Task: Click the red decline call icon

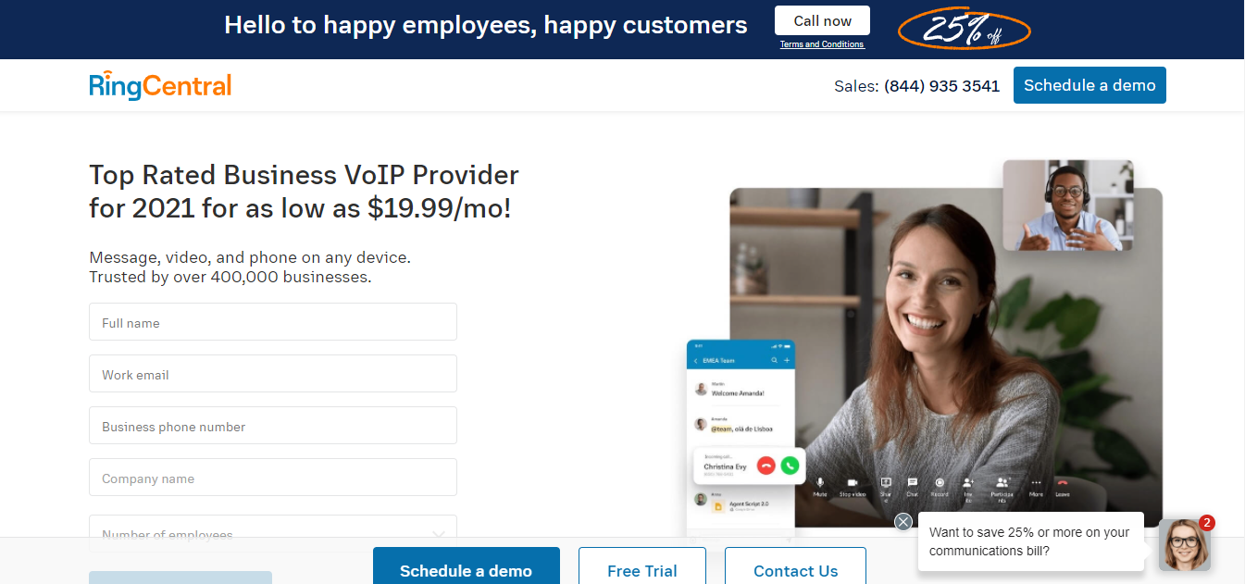Action: pos(766,466)
